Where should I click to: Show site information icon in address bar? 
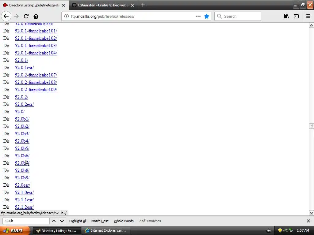[x=67, y=16]
